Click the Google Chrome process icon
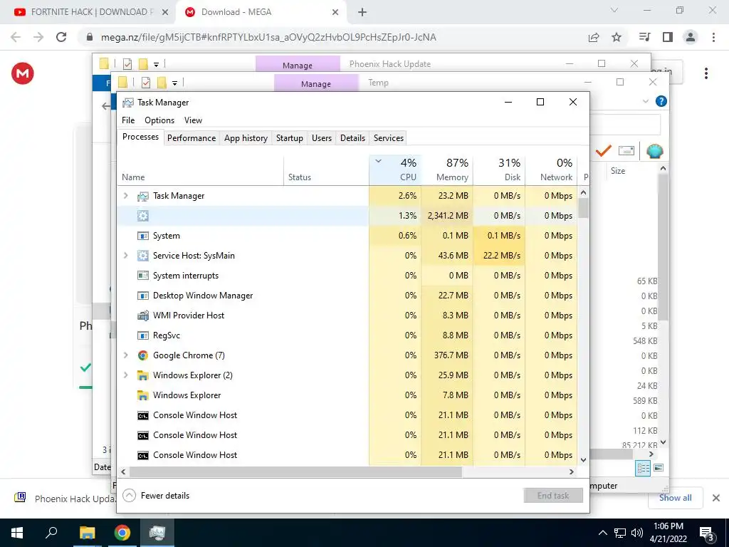Viewport: 729px width, 547px height. (142, 355)
